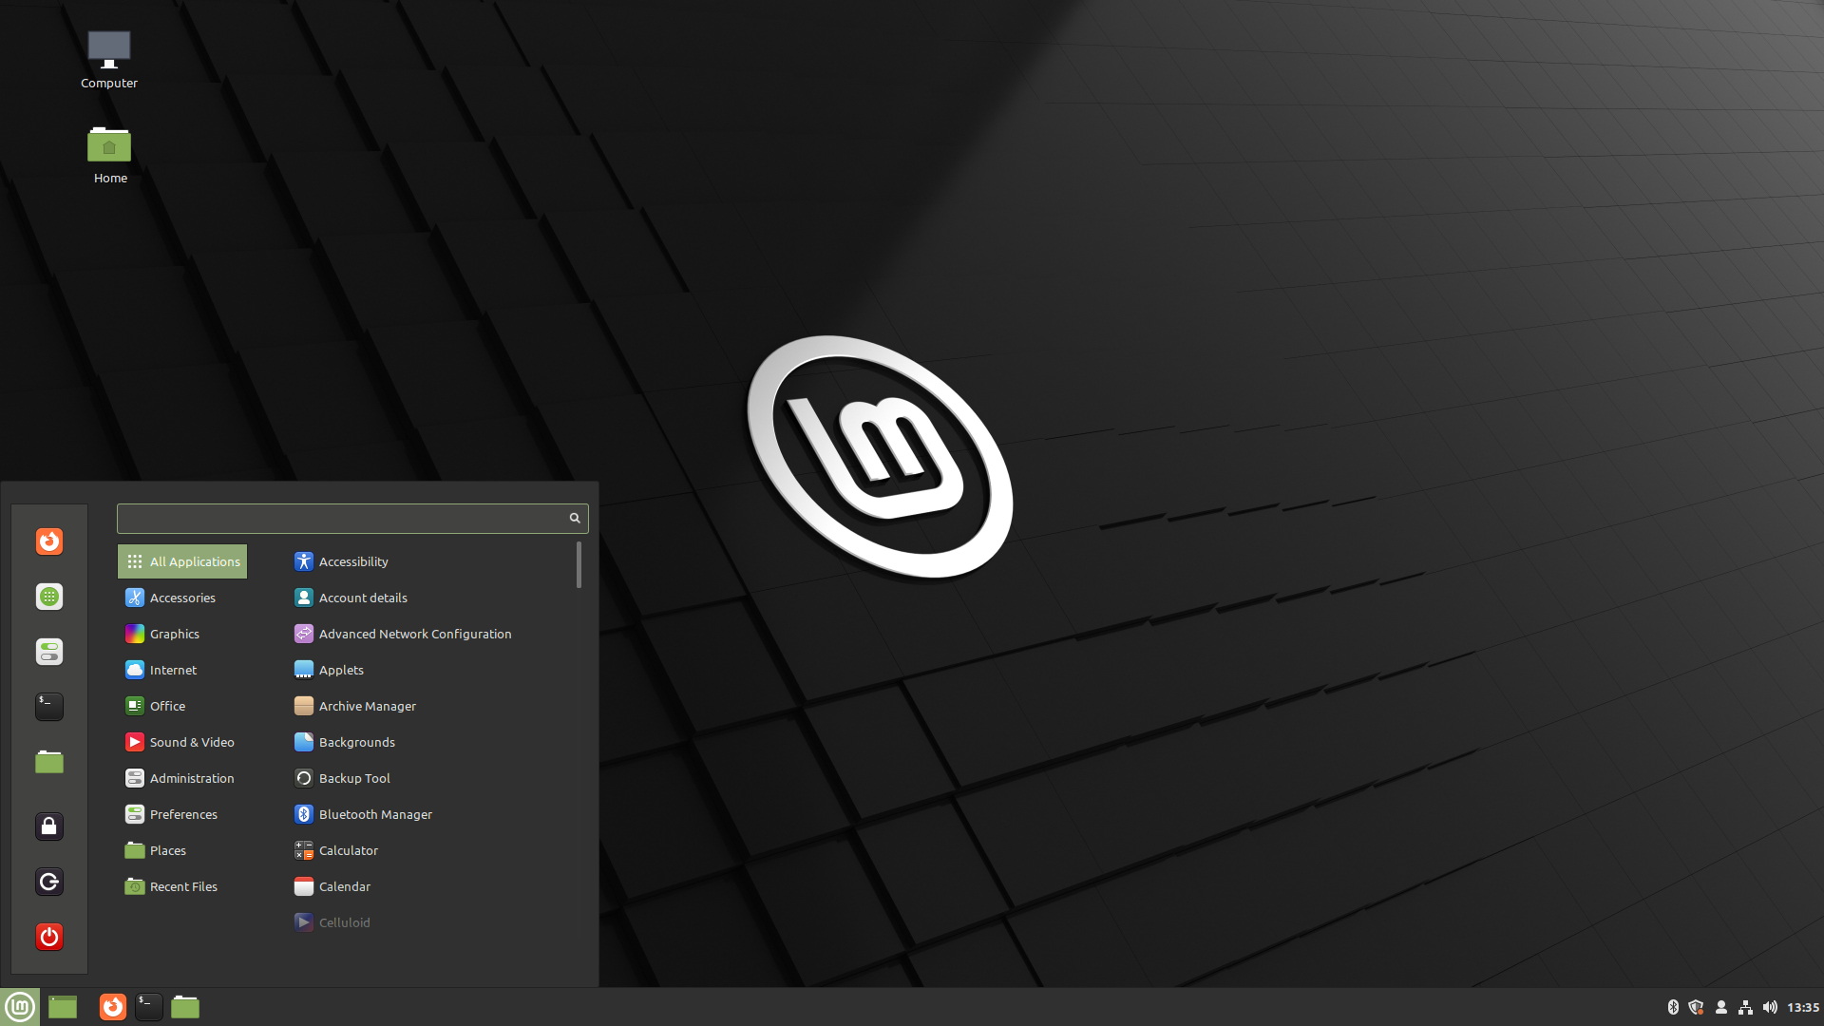Open the Bluetooth Manager application
This screenshot has height=1026, width=1824.
tap(374, 813)
